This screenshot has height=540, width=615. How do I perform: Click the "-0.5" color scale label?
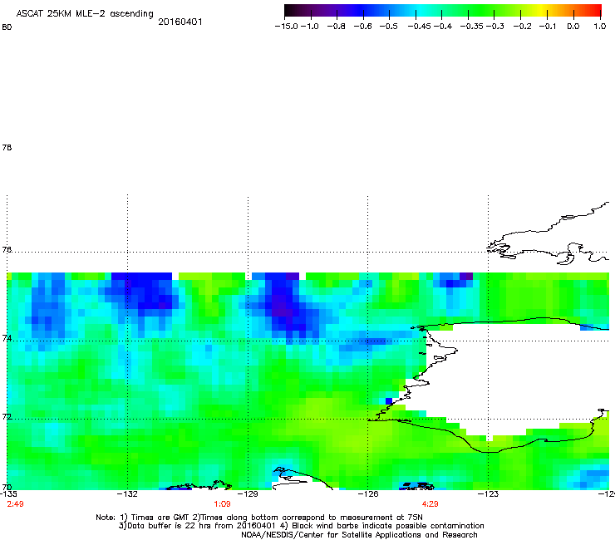pyautogui.click(x=388, y=27)
